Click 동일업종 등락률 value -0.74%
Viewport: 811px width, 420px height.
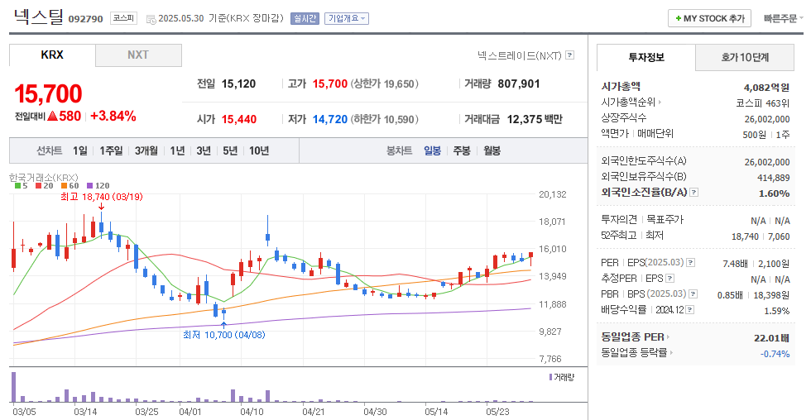point(775,354)
